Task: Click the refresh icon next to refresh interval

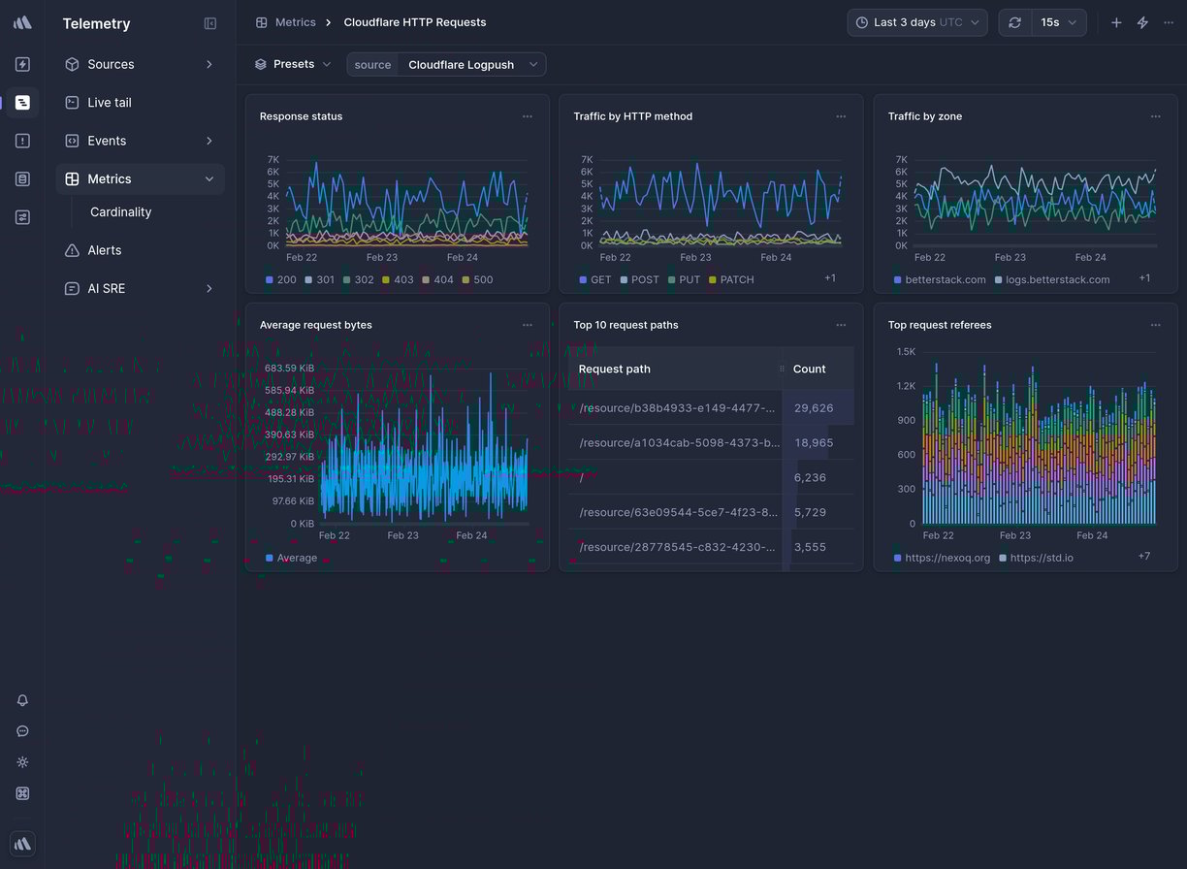Action: 1014,21
